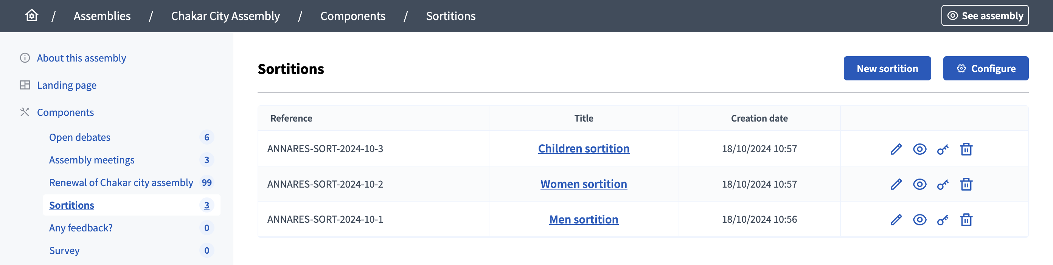Open permissions key for Women sortition

(943, 184)
